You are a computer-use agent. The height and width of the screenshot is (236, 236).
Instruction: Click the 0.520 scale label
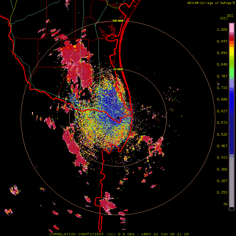point(222,135)
